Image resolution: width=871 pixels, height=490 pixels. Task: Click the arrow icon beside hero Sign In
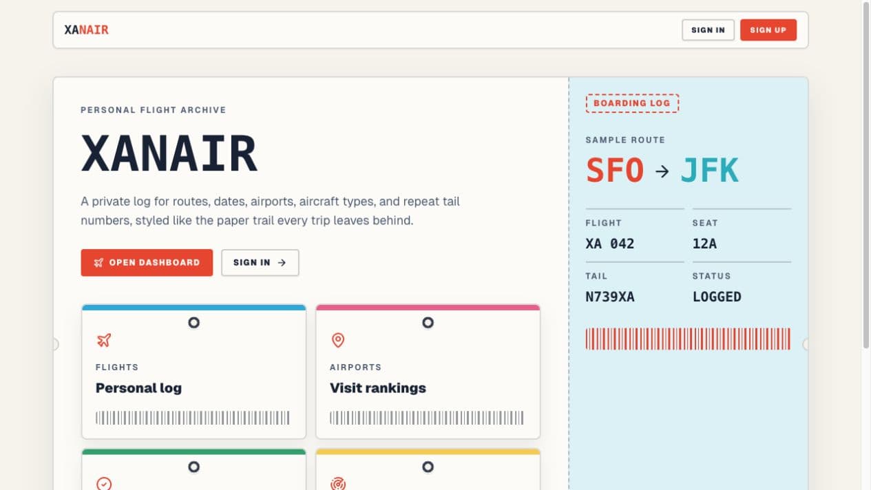click(282, 262)
